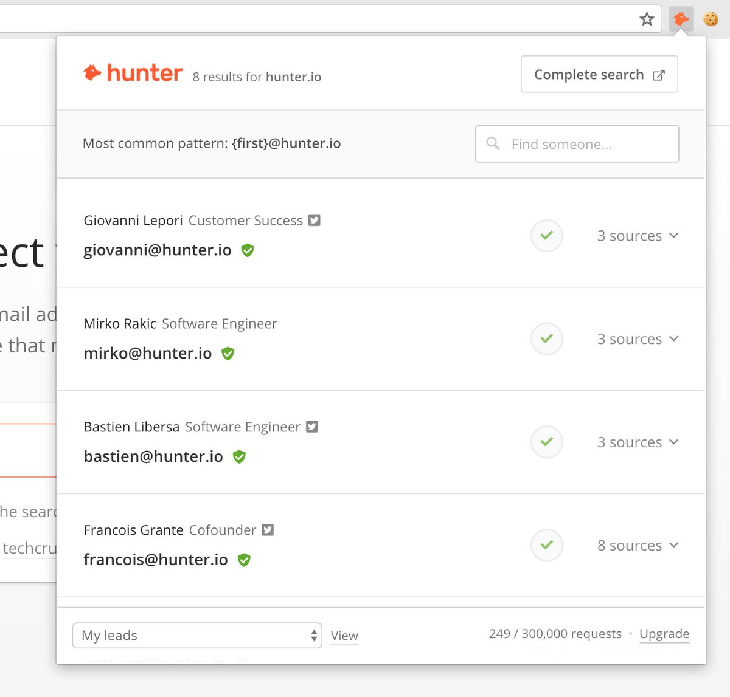
Task: Click the external link icon on Complete search
Action: (659, 75)
